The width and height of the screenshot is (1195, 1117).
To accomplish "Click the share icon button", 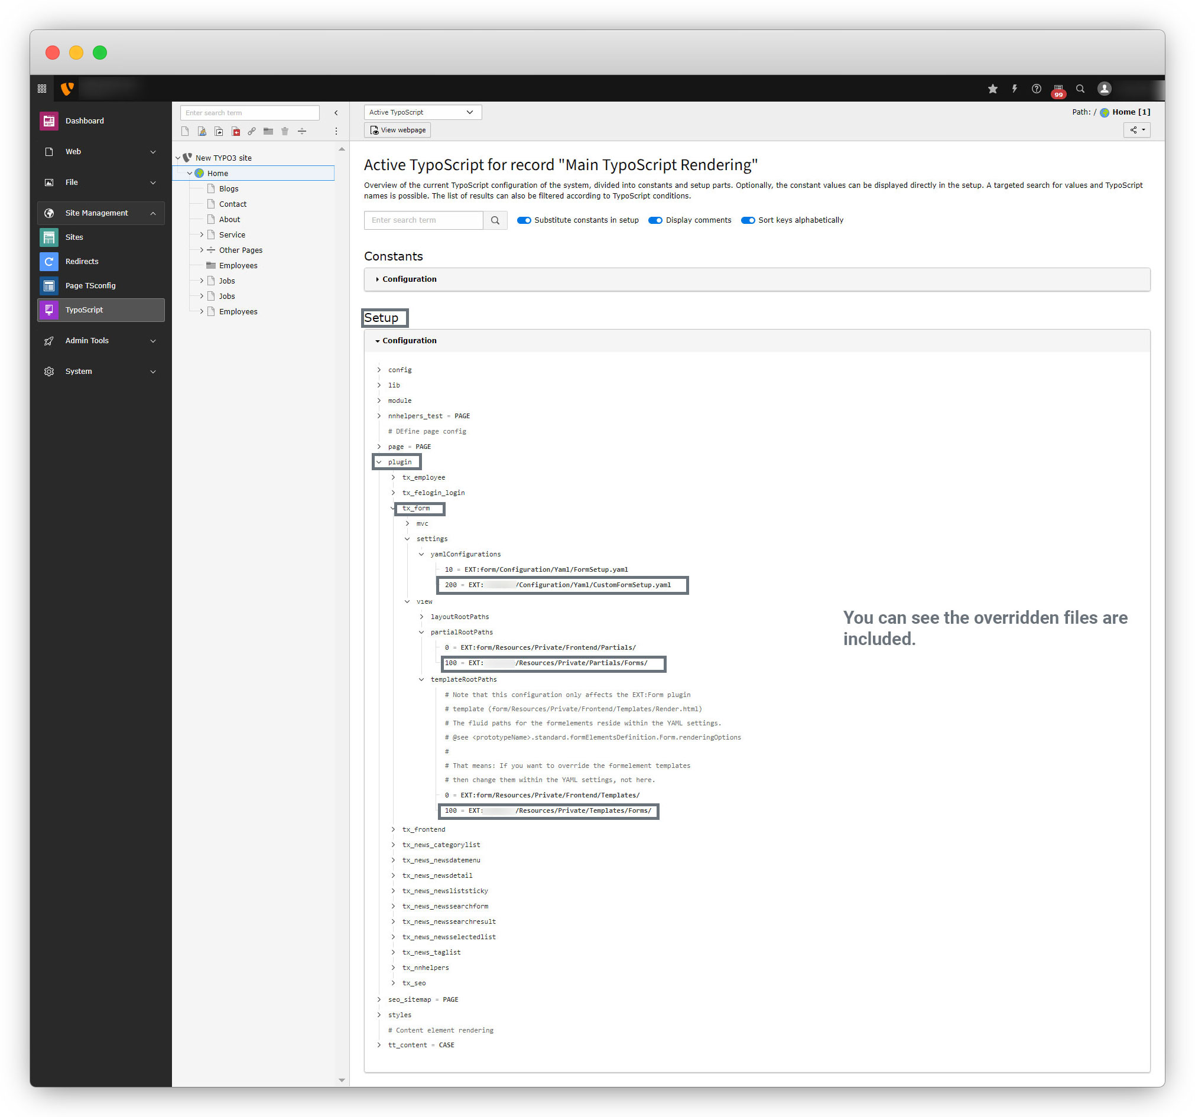I will coord(1136,130).
